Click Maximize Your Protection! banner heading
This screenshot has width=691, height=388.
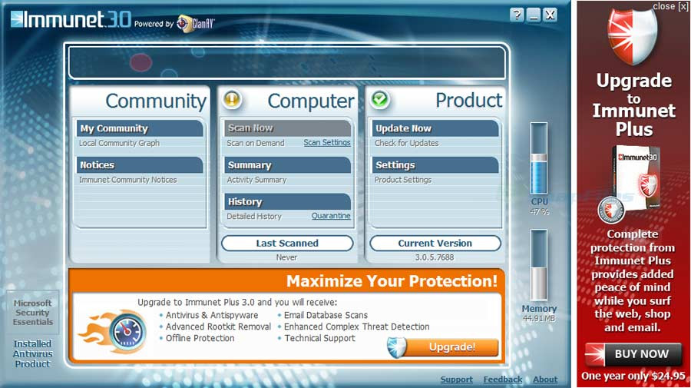coord(392,281)
